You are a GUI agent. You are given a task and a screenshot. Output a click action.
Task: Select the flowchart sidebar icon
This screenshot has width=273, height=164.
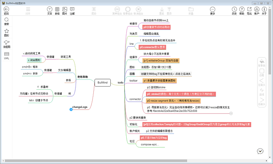click(x=6, y=42)
